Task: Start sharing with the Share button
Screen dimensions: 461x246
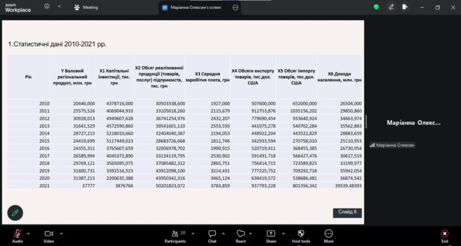Action: coord(271,236)
